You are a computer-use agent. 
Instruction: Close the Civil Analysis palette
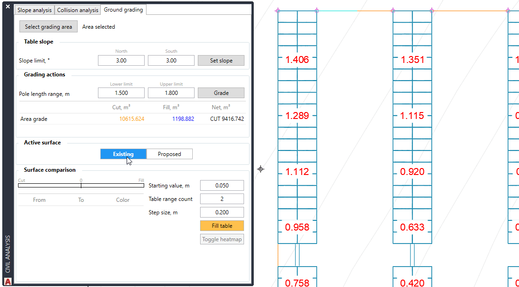pos(7,6)
